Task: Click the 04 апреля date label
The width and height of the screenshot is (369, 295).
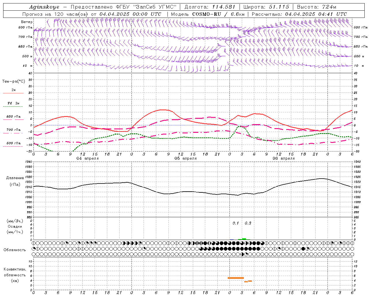Action: point(88,158)
